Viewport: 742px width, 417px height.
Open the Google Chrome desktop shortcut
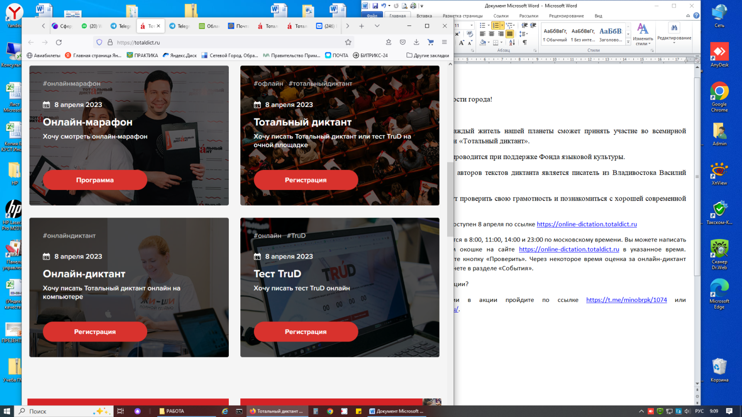coord(719,97)
